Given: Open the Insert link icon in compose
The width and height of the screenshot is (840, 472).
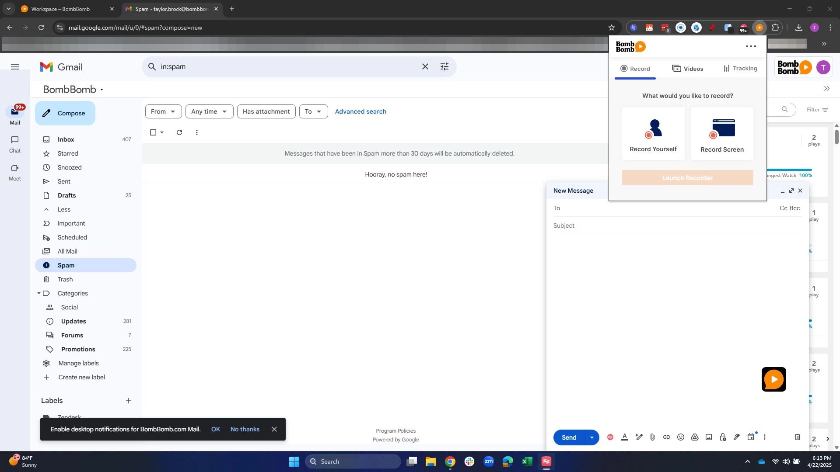Looking at the screenshot, I should pos(666,437).
